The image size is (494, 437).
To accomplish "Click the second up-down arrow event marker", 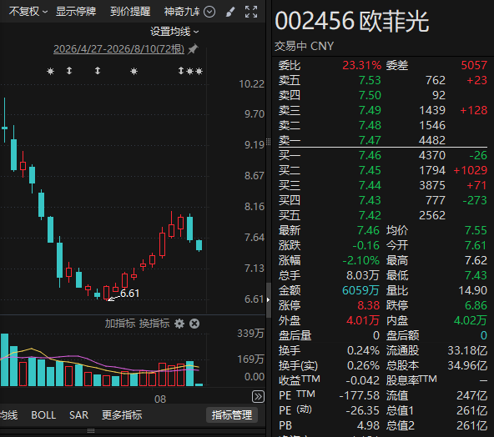I will click(98, 71).
